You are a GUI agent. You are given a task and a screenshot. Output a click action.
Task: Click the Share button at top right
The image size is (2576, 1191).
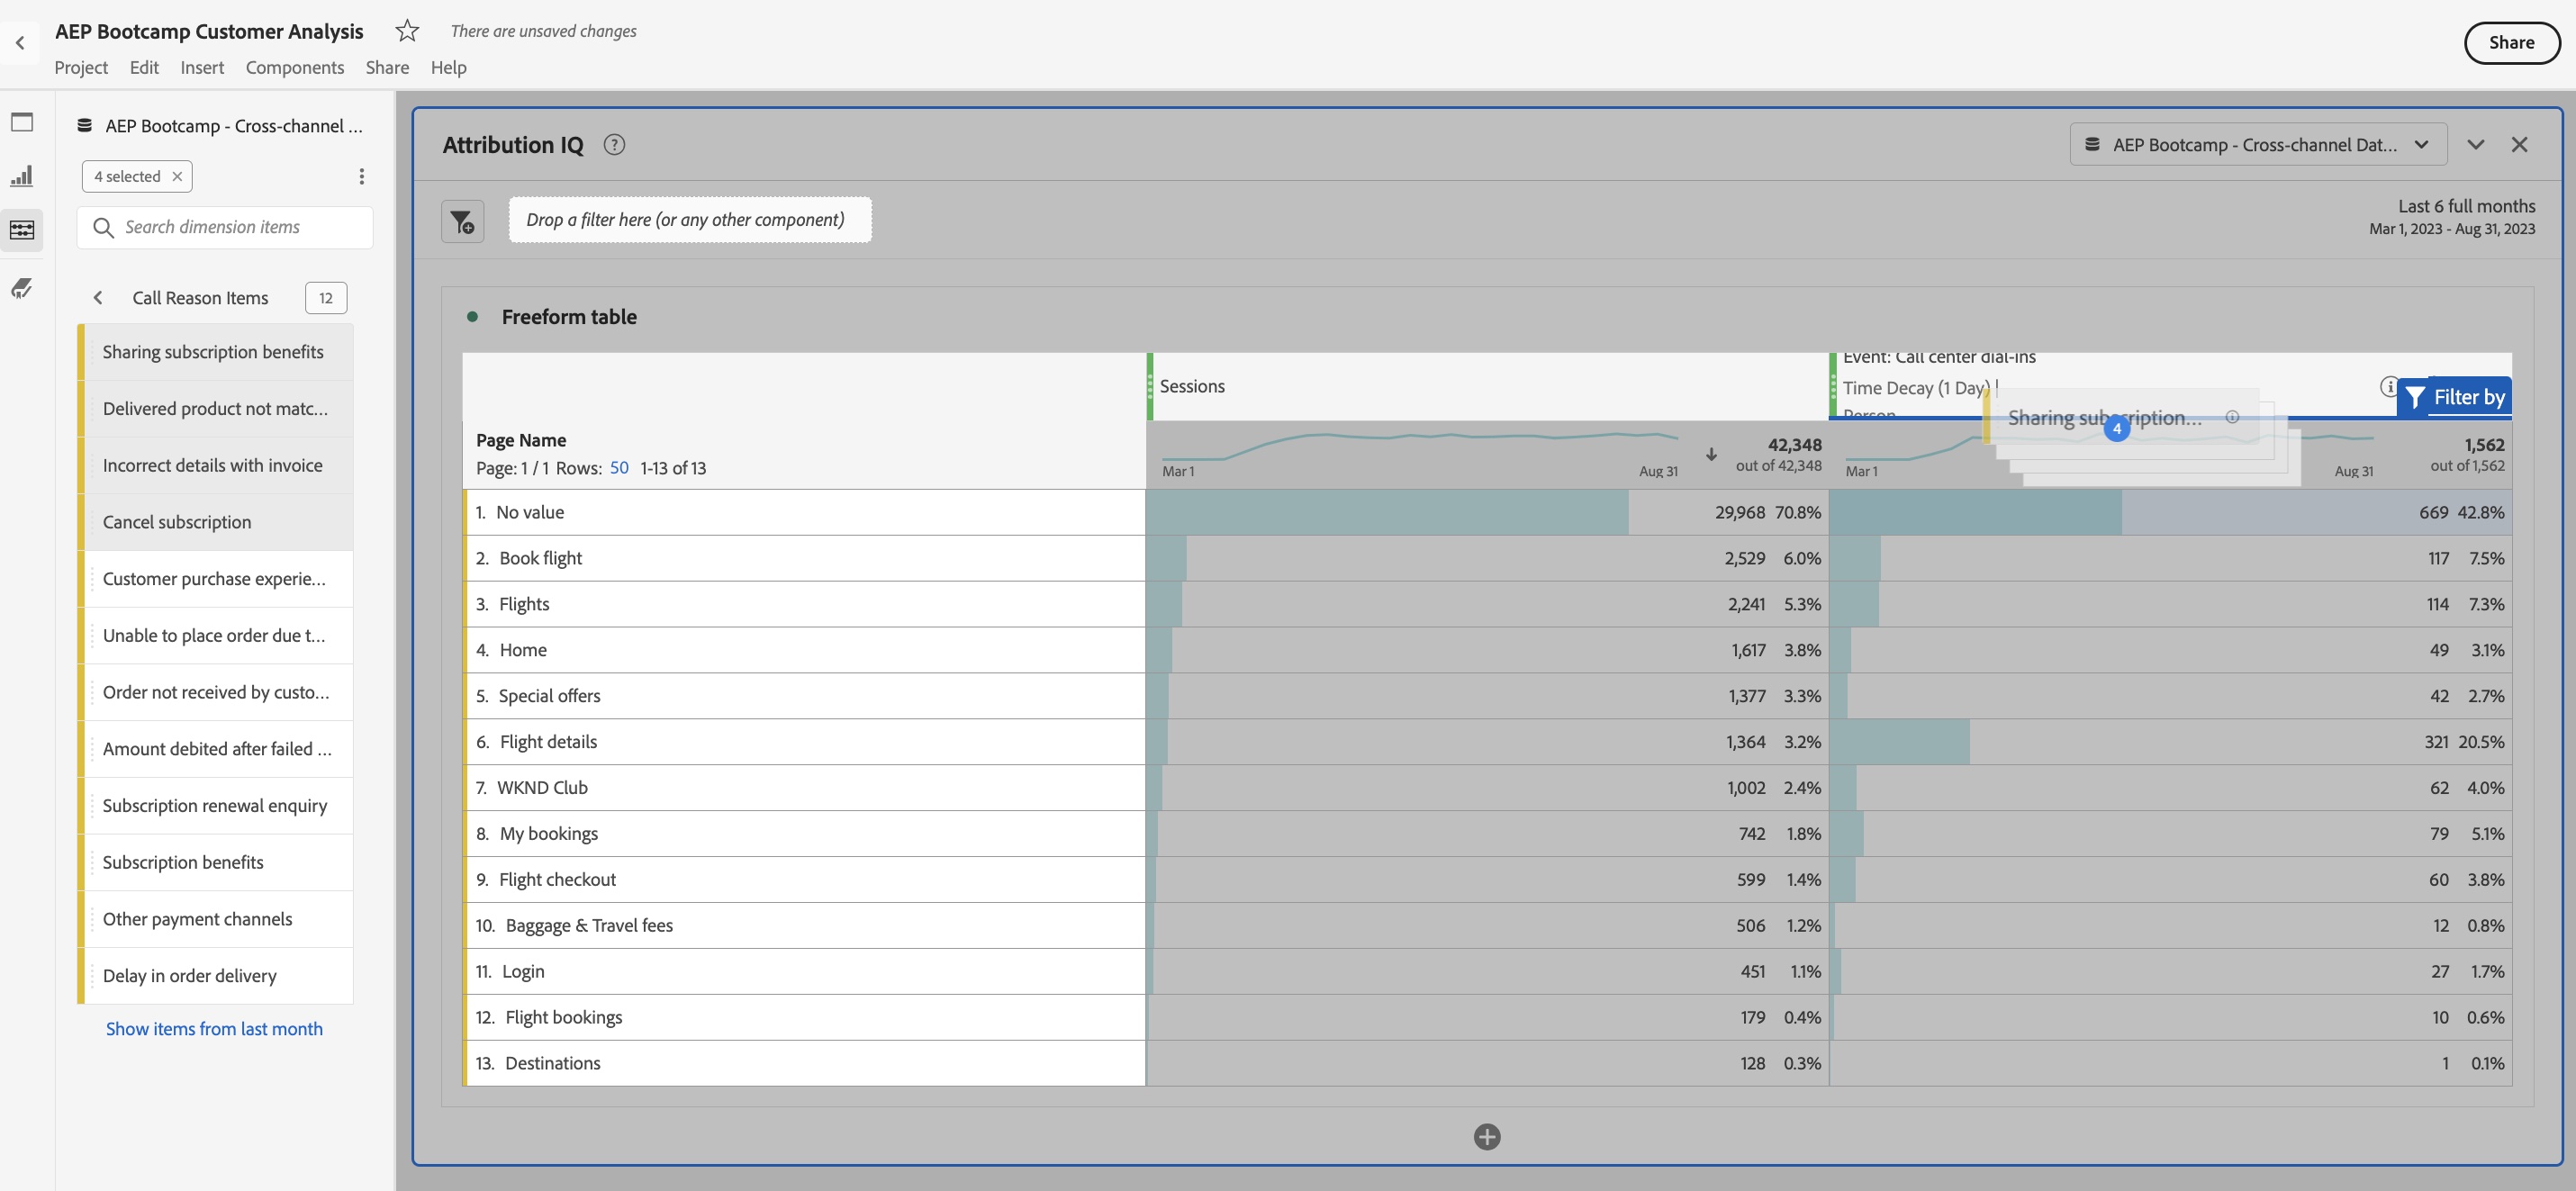(2511, 43)
